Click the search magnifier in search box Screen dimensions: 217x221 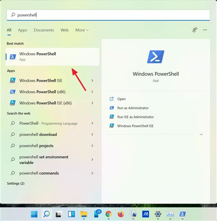click(13, 15)
